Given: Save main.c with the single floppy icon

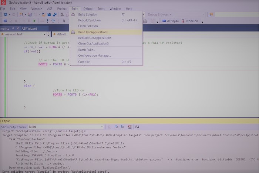Looking at the screenshot, I should click(x=49, y=14).
